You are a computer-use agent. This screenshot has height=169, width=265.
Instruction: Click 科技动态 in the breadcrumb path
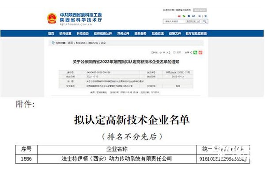click(x=80, y=43)
